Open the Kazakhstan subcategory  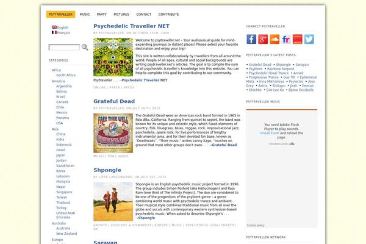click(65, 166)
